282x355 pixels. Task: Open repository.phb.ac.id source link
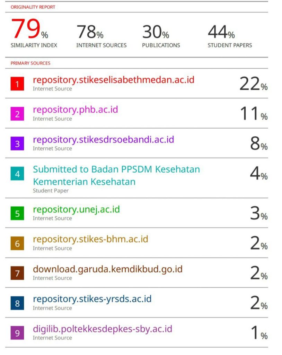coord(76,110)
